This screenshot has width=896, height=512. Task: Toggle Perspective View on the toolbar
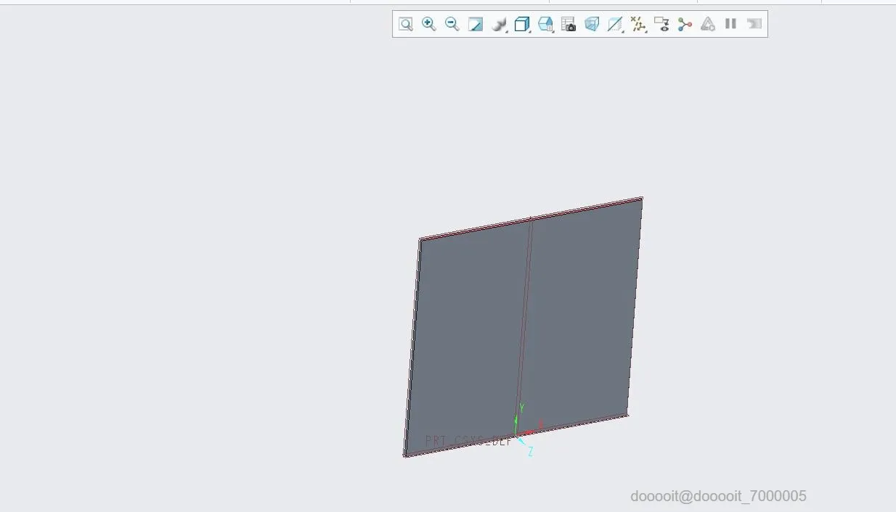pos(592,24)
